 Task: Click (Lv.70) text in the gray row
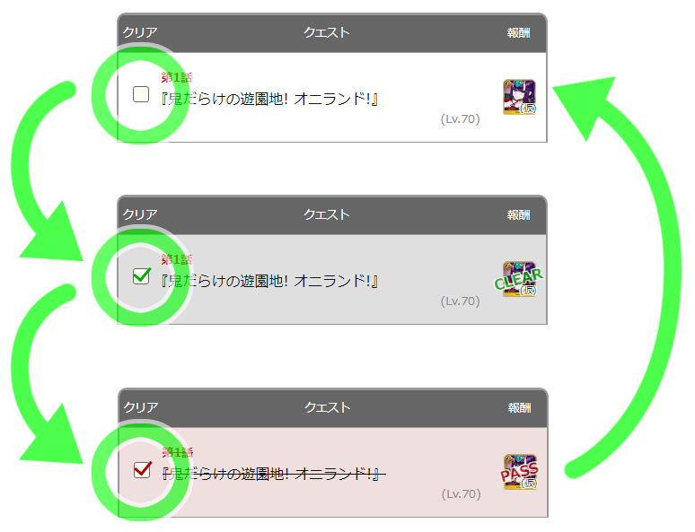[x=460, y=301]
